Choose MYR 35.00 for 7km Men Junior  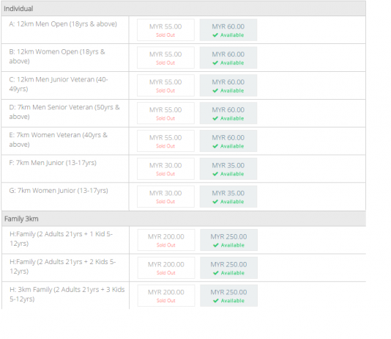pyautogui.click(x=228, y=169)
